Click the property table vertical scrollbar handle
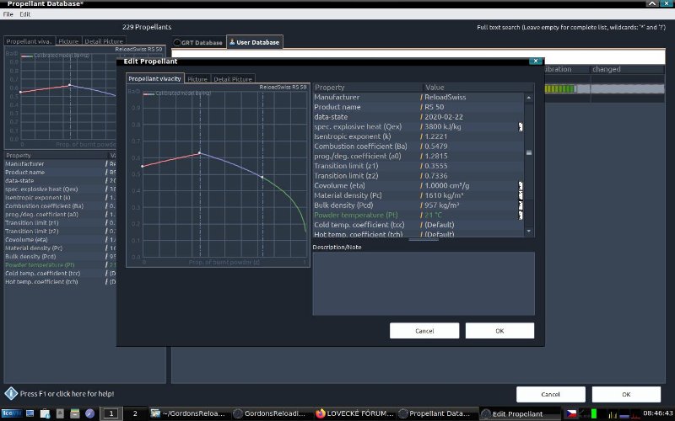Image resolution: width=675 pixels, height=421 pixels. (x=529, y=152)
